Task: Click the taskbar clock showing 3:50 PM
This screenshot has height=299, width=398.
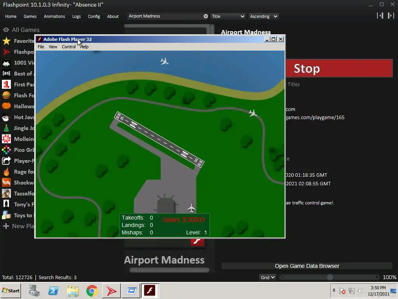Action: tap(378, 290)
